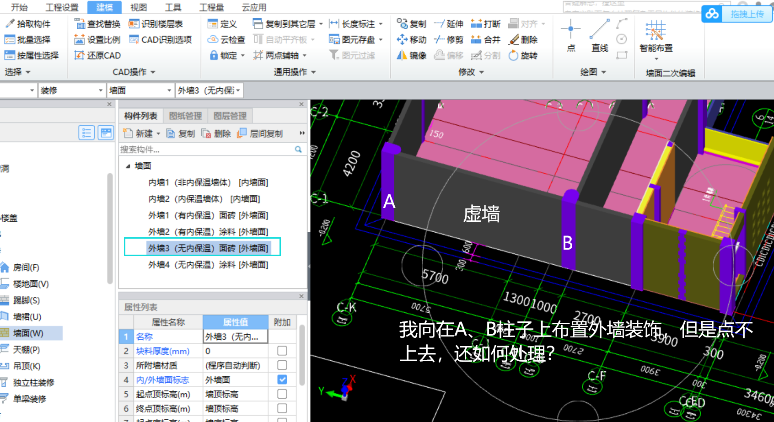Open the 外墙3 component name dropdown
The image size is (774, 422).
pyautogui.click(x=238, y=91)
